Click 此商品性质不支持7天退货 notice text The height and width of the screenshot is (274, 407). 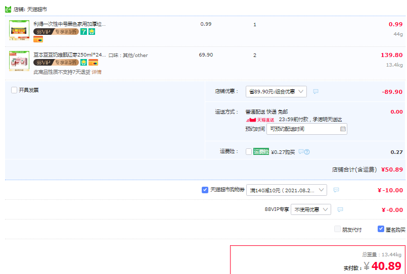click(x=62, y=72)
